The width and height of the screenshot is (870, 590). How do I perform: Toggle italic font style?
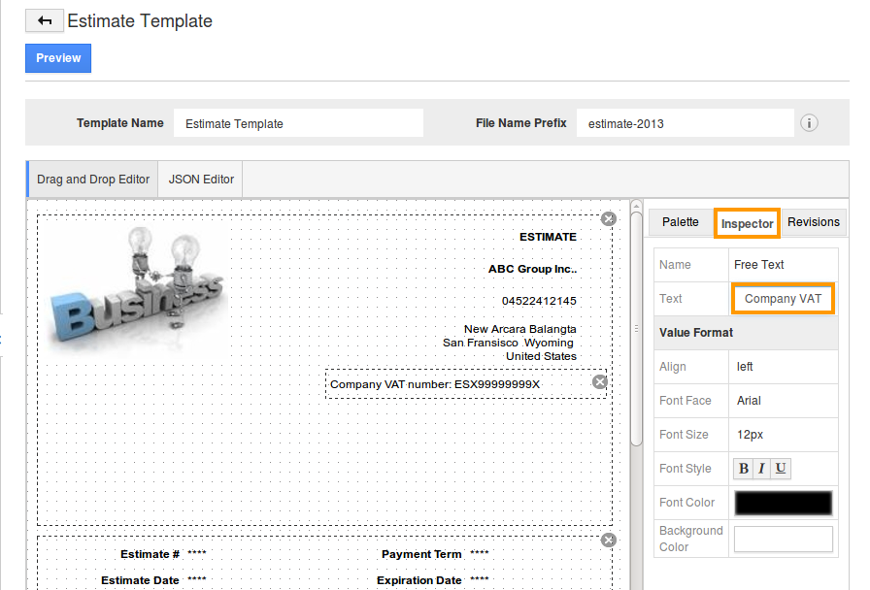pyautogui.click(x=762, y=469)
